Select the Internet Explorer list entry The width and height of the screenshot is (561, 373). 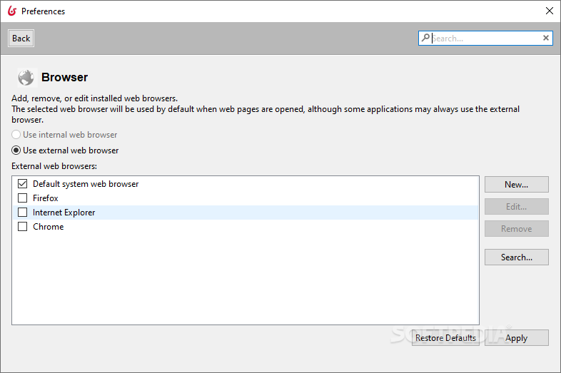pyautogui.click(x=246, y=213)
